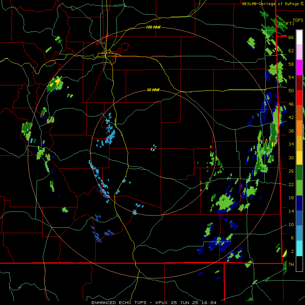Click the '10' legend label
The image size is (305, 305).
tap(291, 224)
